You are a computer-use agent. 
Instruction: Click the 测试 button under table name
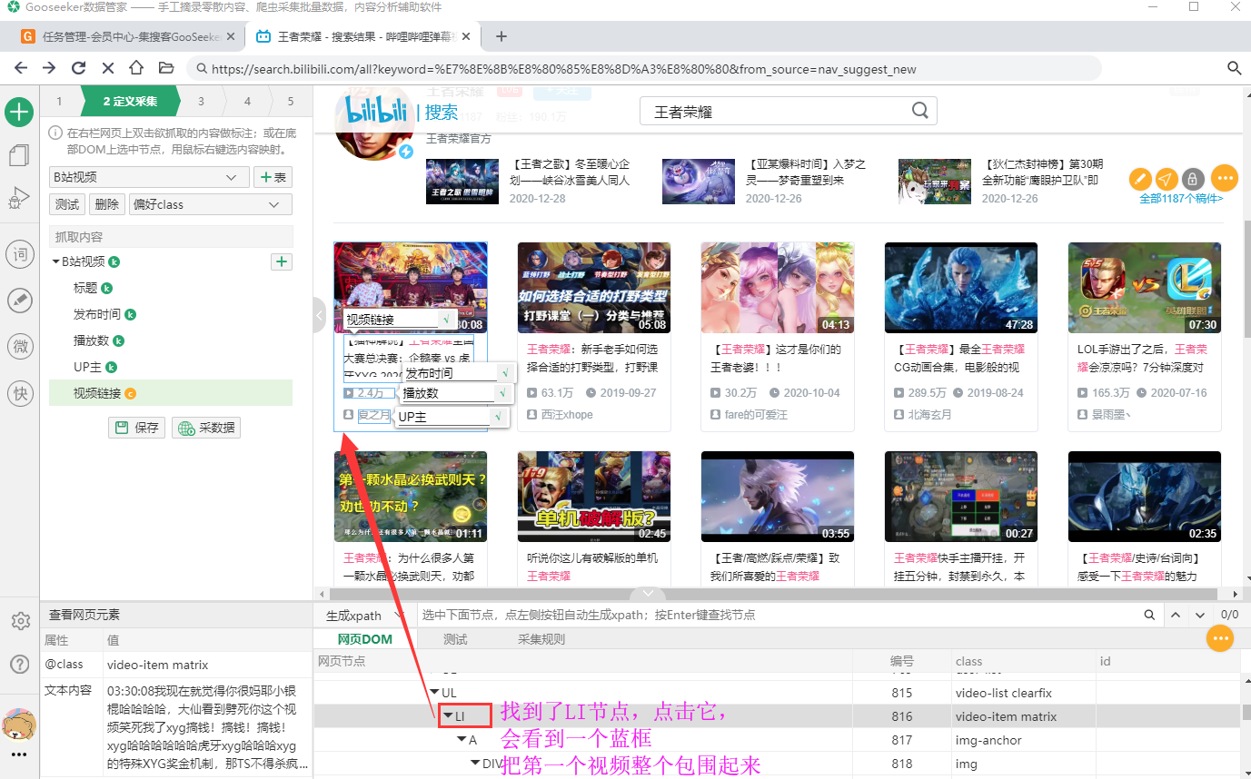(67, 204)
